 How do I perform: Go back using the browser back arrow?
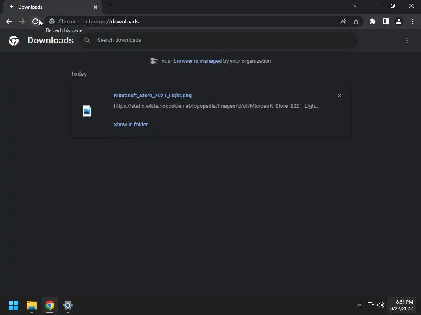click(x=9, y=21)
